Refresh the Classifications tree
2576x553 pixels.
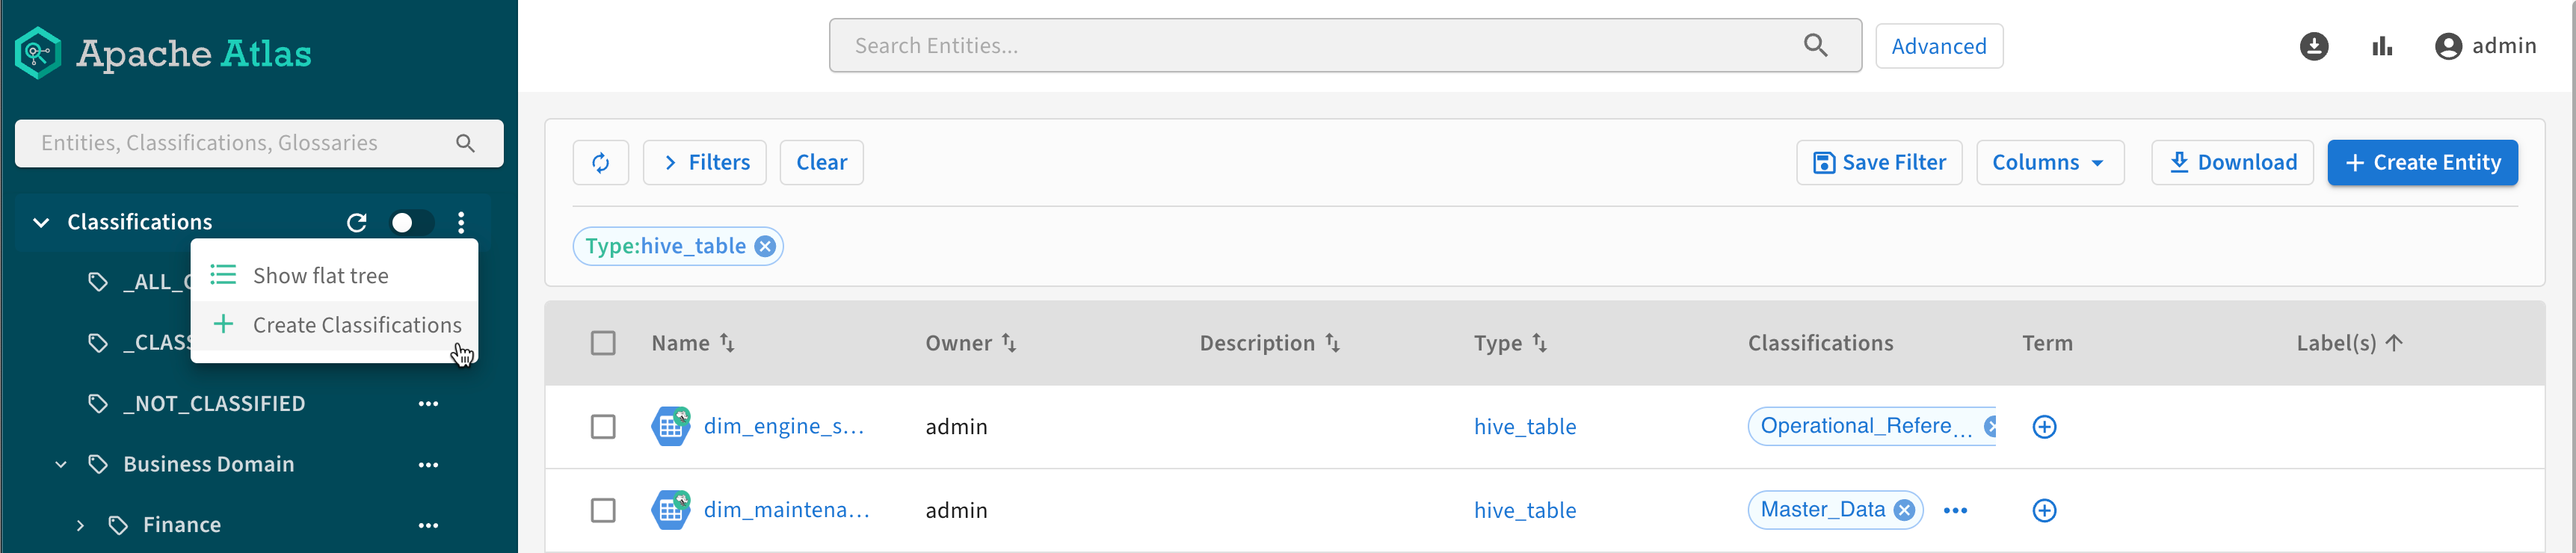click(x=357, y=222)
